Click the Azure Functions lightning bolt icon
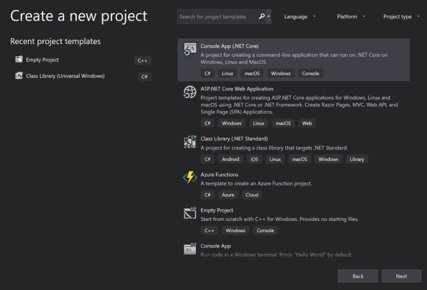Image resolution: width=427 pixels, height=290 pixels. coord(190,177)
